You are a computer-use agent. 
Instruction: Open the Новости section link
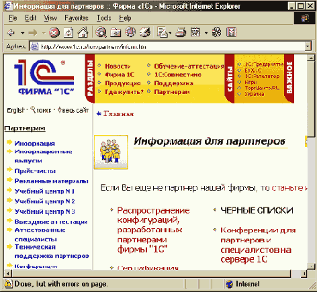click(118, 66)
